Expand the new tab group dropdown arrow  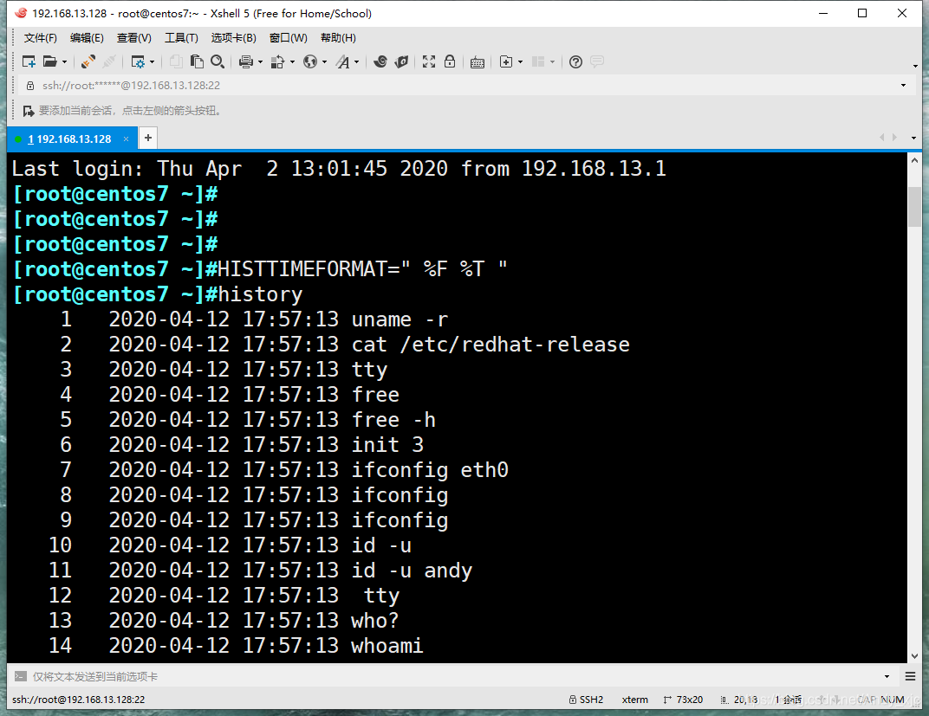520,61
